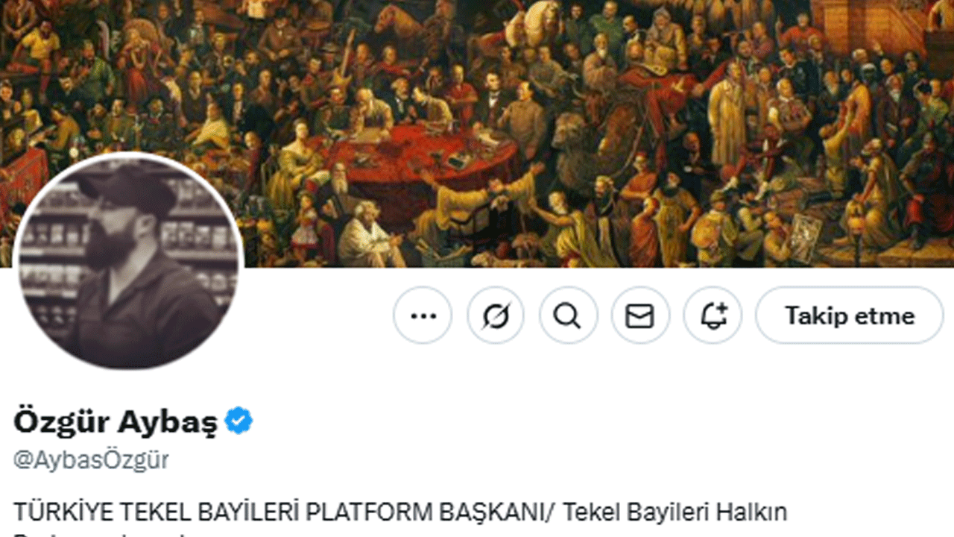Enable post notifications with bell plus icon
The height and width of the screenshot is (537, 954).
[x=713, y=315]
